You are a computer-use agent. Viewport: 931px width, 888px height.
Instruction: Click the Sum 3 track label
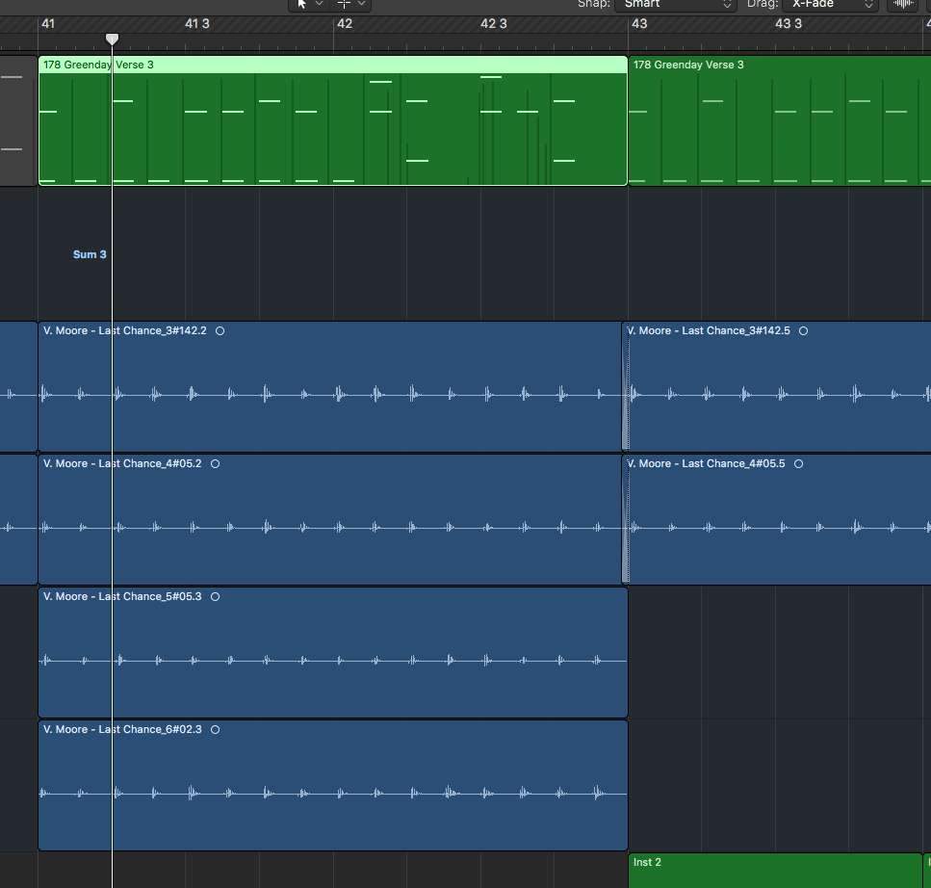(x=90, y=254)
